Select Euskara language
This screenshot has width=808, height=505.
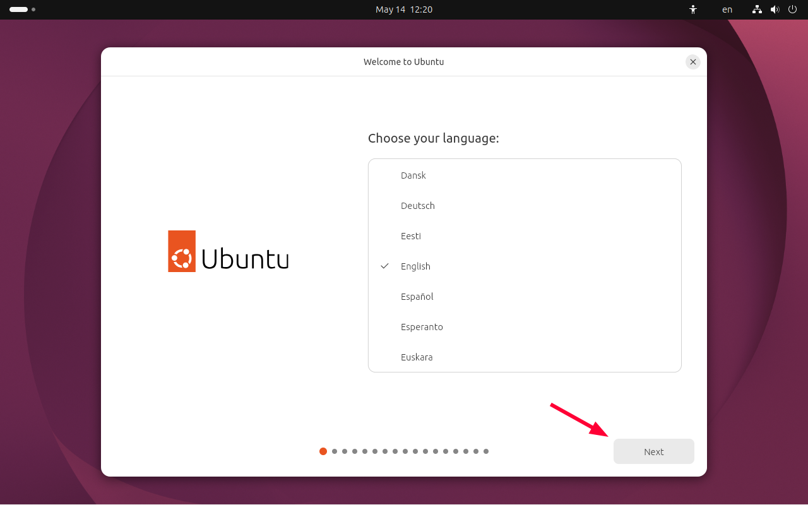click(525, 357)
